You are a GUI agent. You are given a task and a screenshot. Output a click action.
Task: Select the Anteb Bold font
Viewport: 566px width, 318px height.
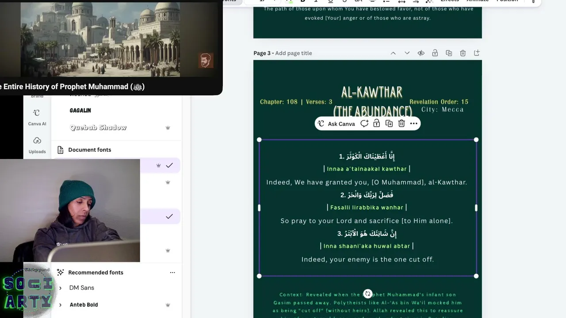pyautogui.click(x=84, y=305)
